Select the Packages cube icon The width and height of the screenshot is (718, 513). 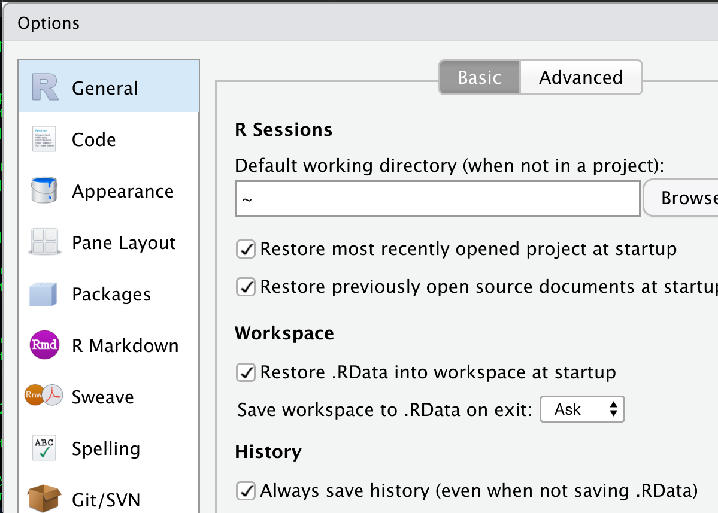[44, 293]
